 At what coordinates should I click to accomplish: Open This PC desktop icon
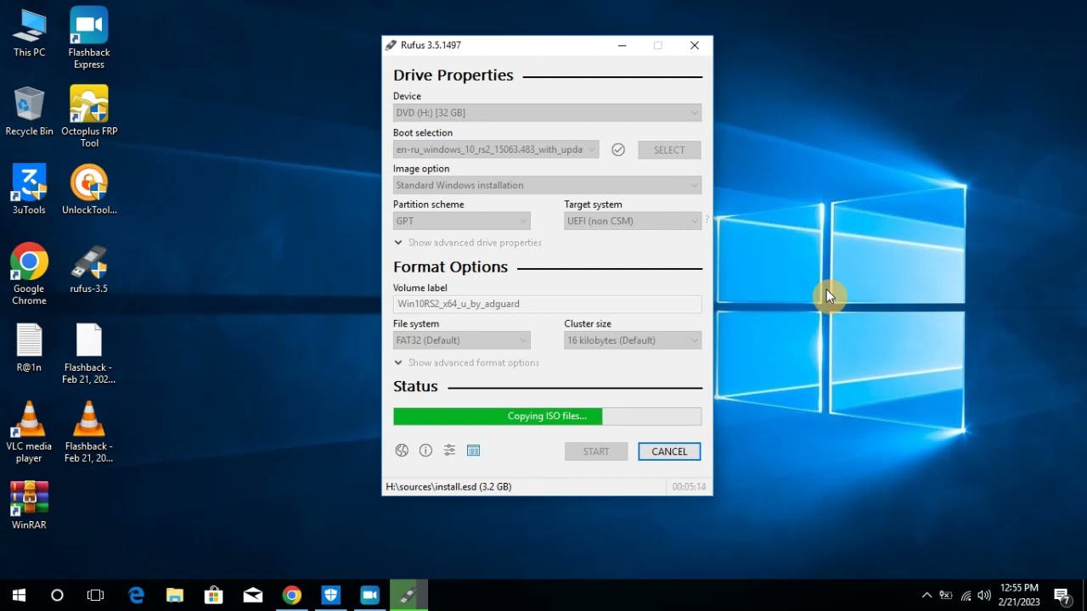tap(29, 33)
